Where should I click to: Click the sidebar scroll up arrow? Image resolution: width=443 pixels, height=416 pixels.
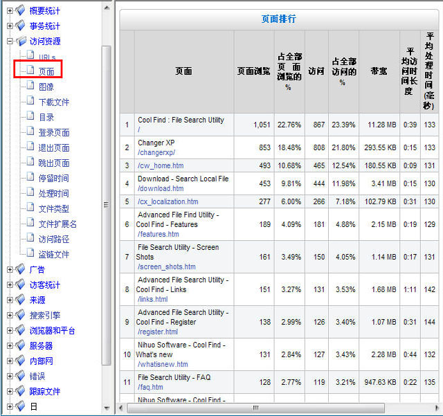pos(107,8)
